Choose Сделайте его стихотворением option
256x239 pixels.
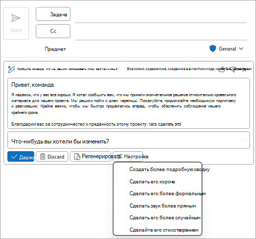point(164,230)
